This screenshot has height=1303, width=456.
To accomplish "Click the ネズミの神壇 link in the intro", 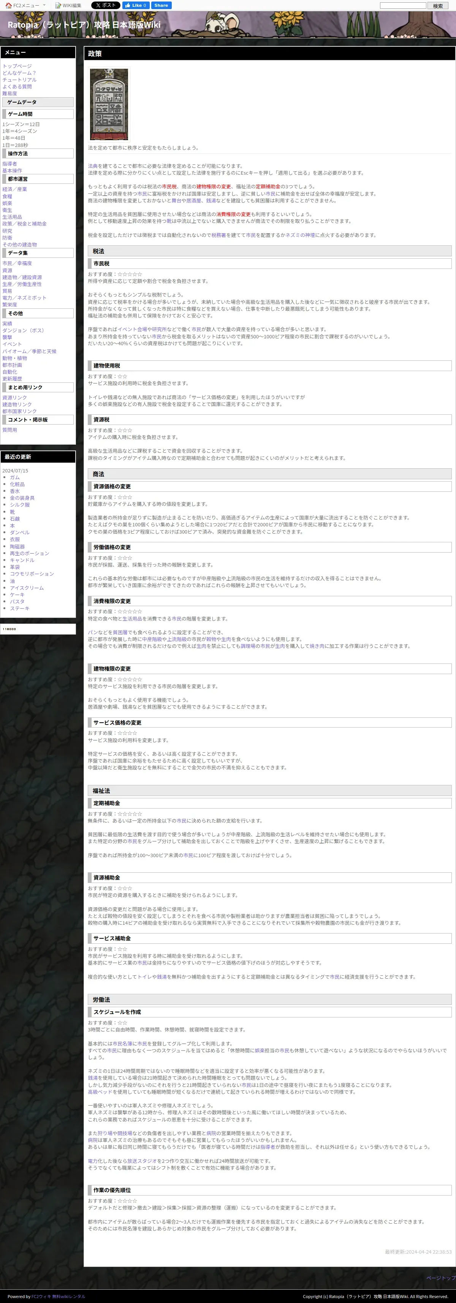I will 300,235.
